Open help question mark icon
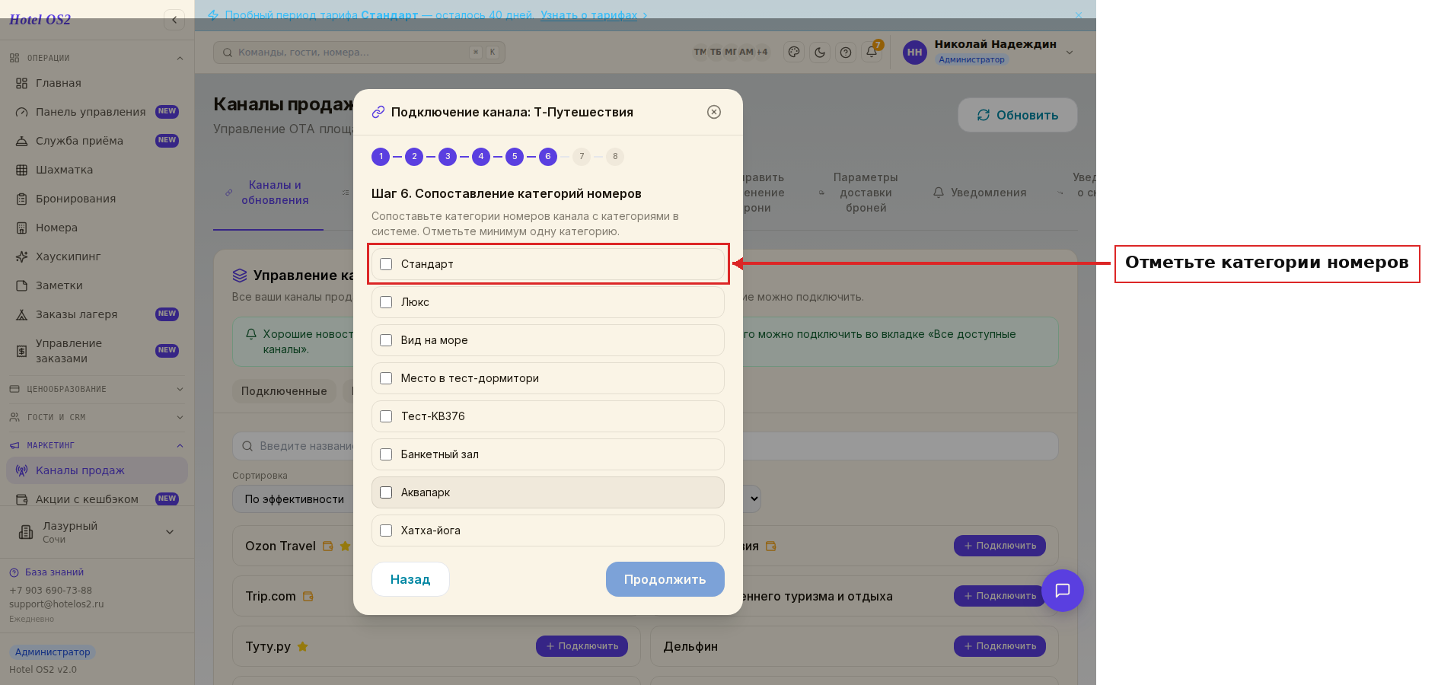Image resolution: width=1438 pixels, height=685 pixels. (x=846, y=53)
